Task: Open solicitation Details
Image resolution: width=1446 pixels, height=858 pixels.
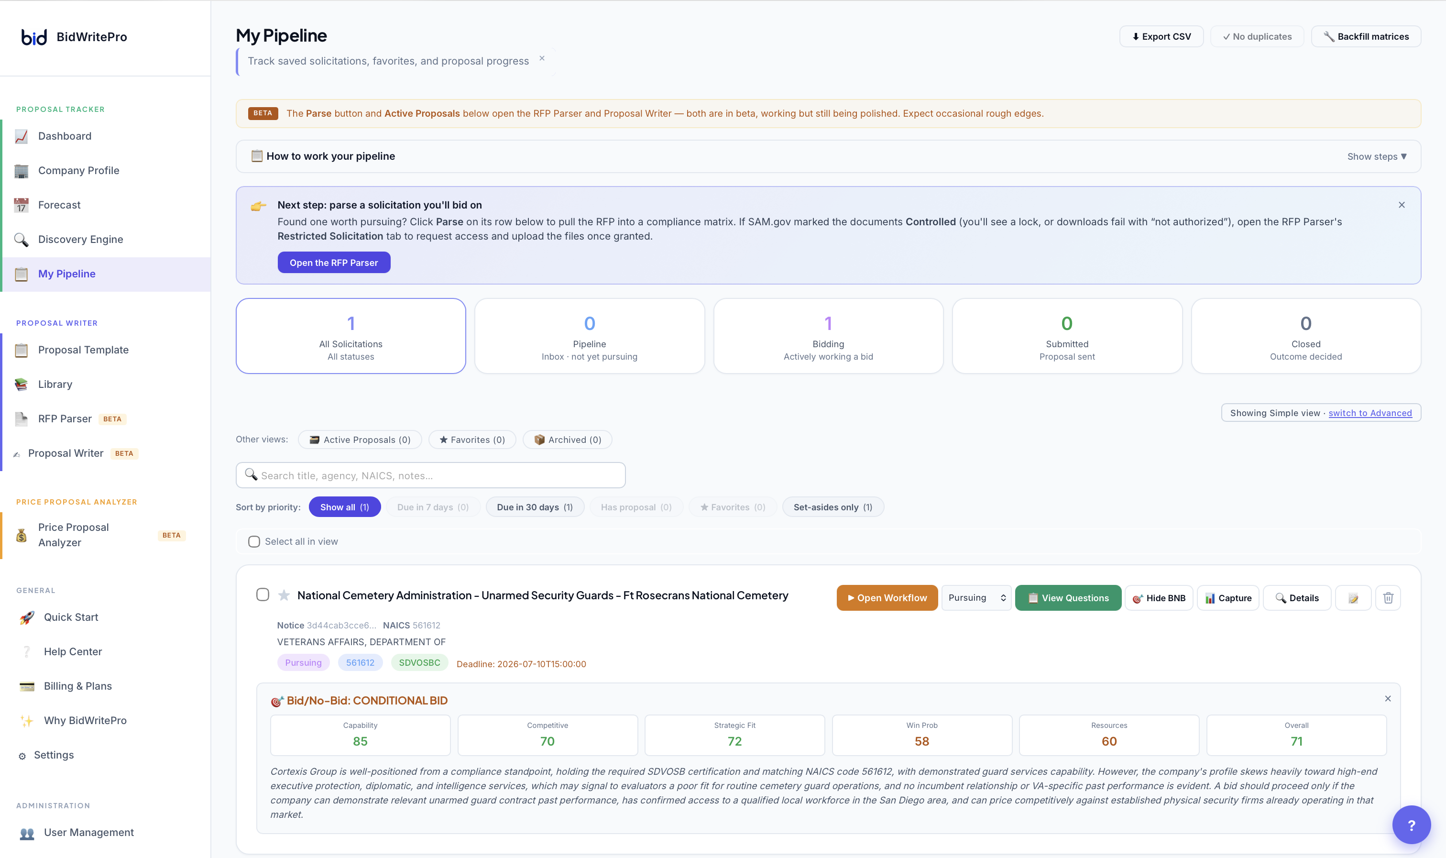Action: pyautogui.click(x=1297, y=598)
